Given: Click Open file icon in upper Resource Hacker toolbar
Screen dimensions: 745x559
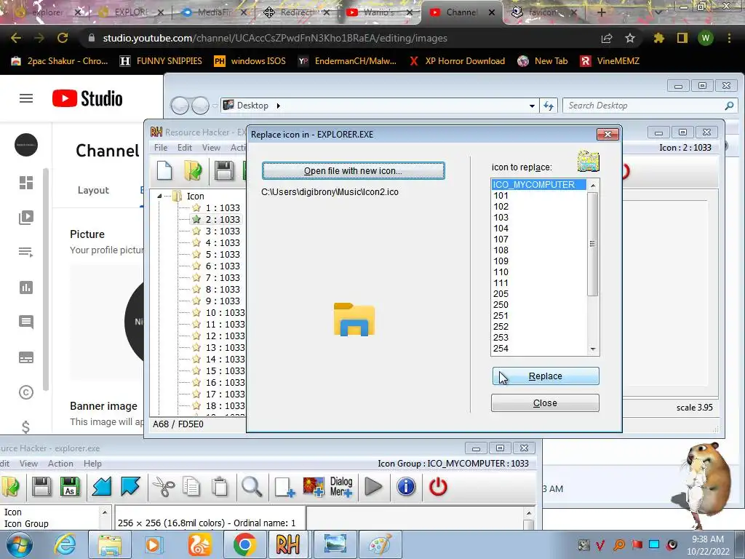Looking at the screenshot, I should (192, 170).
